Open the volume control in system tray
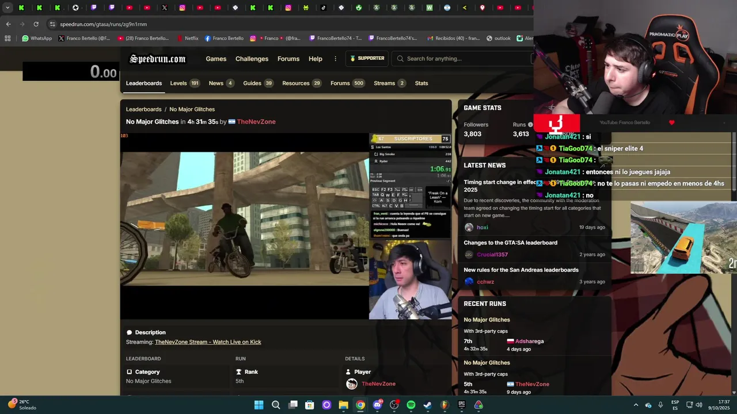737x414 pixels. tap(699, 405)
